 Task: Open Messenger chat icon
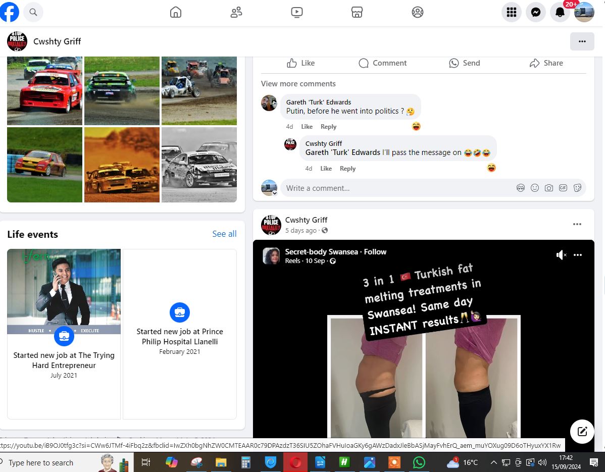(x=536, y=13)
